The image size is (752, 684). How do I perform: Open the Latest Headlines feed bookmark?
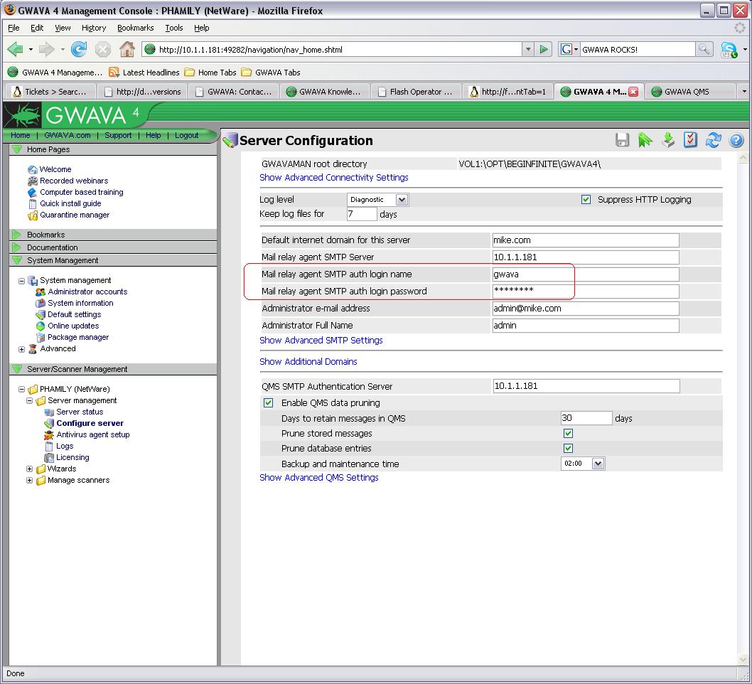[x=144, y=73]
